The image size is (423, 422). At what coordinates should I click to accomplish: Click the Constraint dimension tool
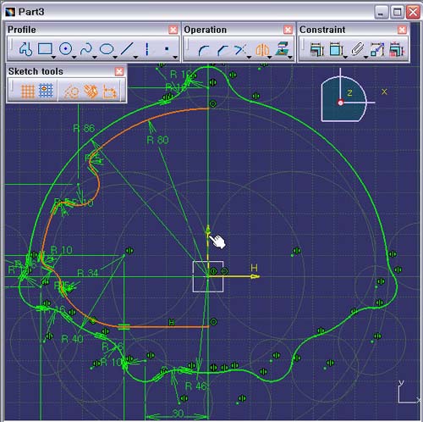(x=317, y=49)
